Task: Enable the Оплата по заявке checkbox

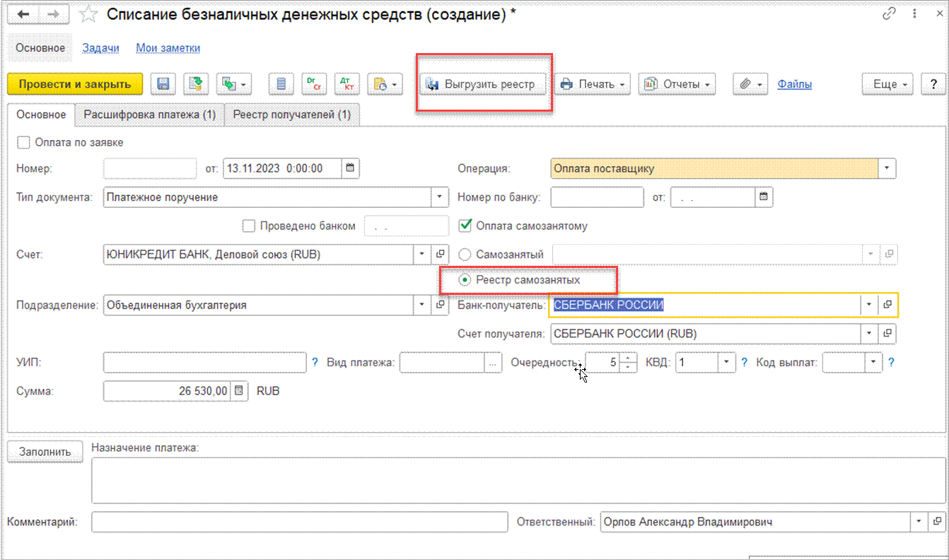Action: [23, 142]
